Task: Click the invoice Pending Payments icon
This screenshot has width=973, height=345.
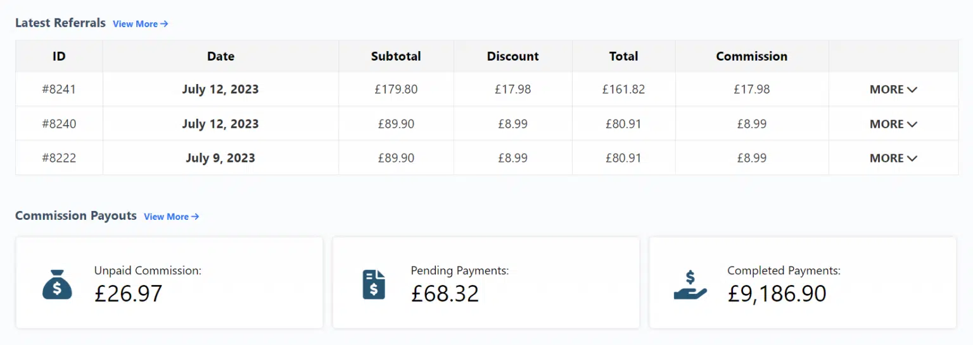Action: 374,284
